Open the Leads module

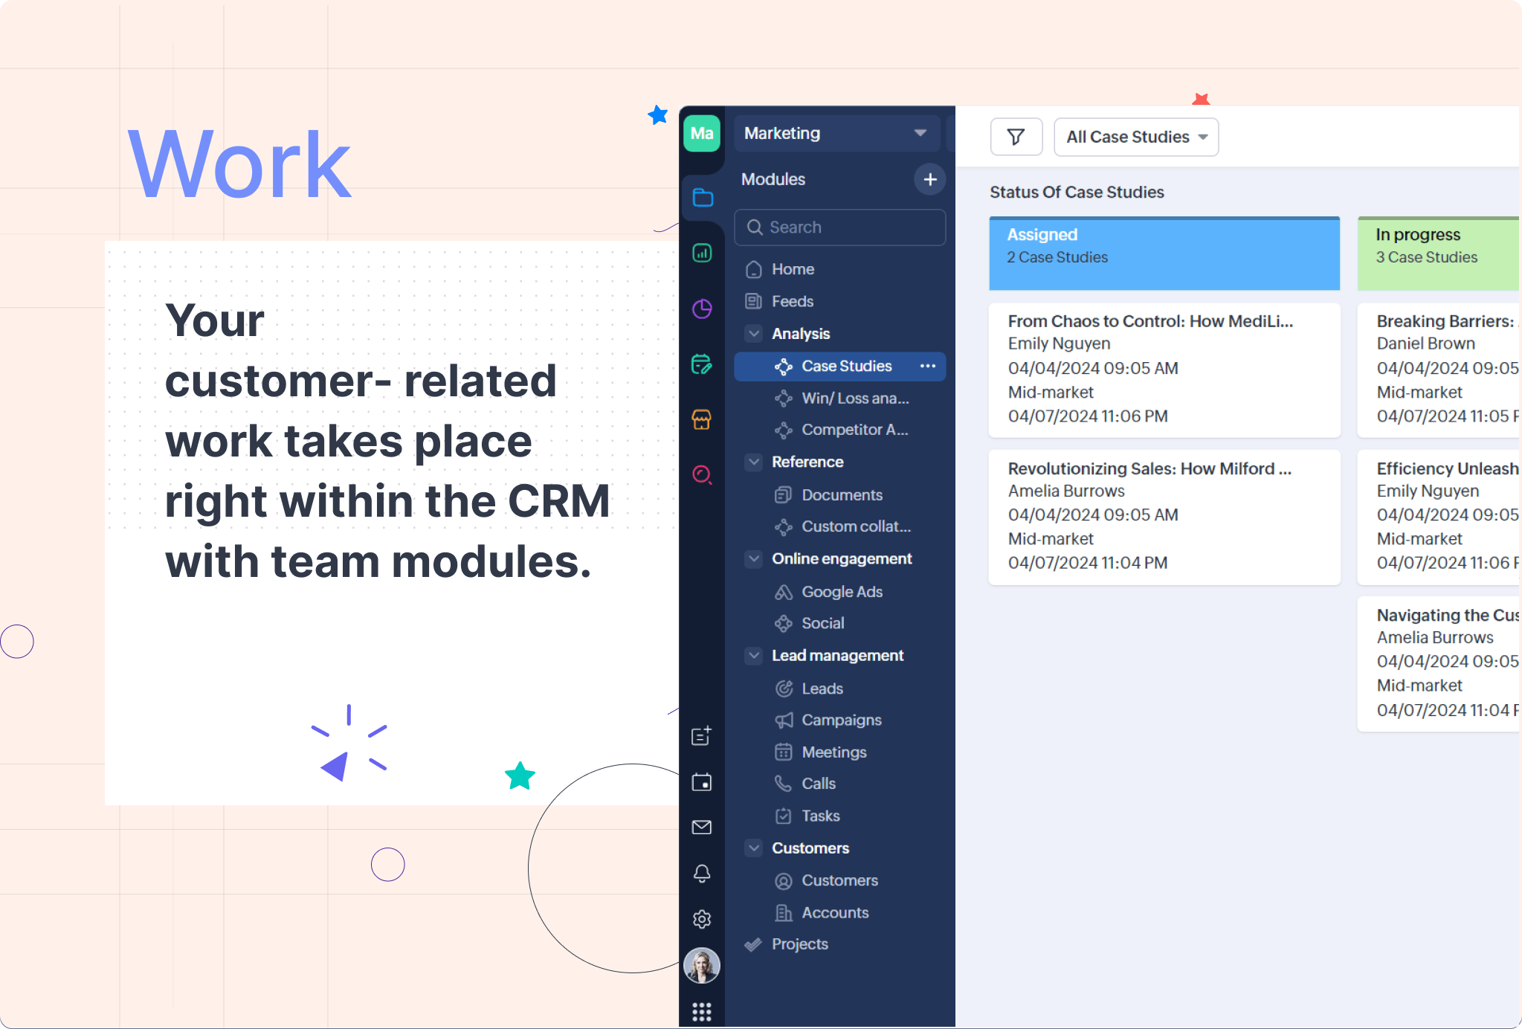click(x=822, y=688)
